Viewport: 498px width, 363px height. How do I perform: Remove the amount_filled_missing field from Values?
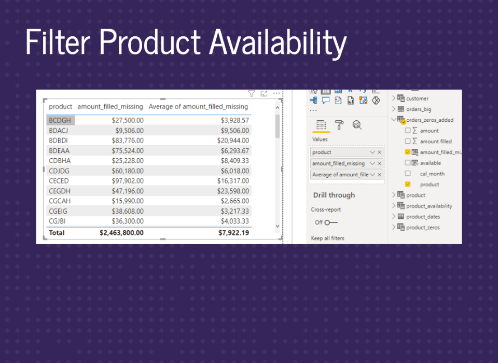pos(380,163)
